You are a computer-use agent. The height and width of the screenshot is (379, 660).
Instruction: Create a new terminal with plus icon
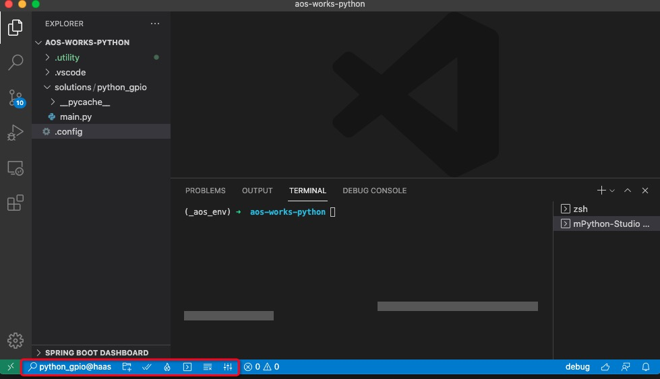pyautogui.click(x=601, y=191)
